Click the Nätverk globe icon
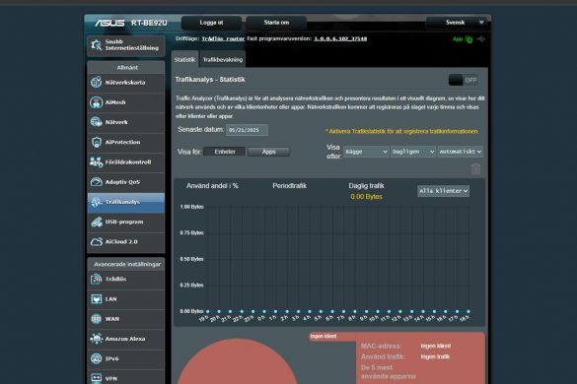 coord(97,122)
